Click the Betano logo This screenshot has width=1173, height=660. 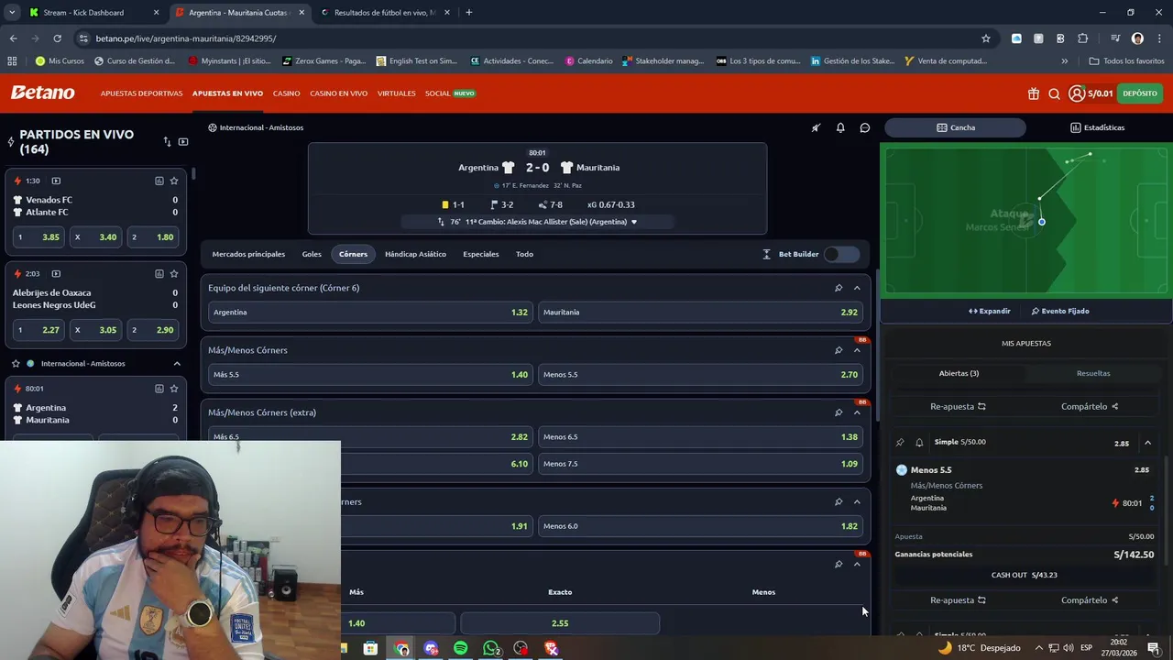tap(42, 93)
